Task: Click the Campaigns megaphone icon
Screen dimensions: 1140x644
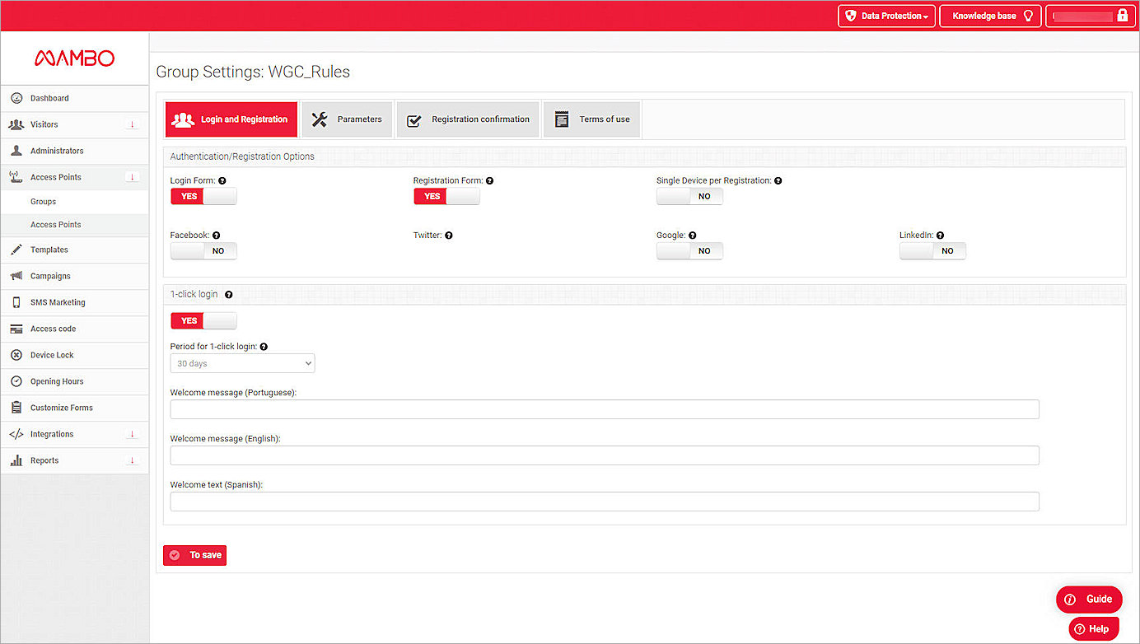Action: coord(16,276)
